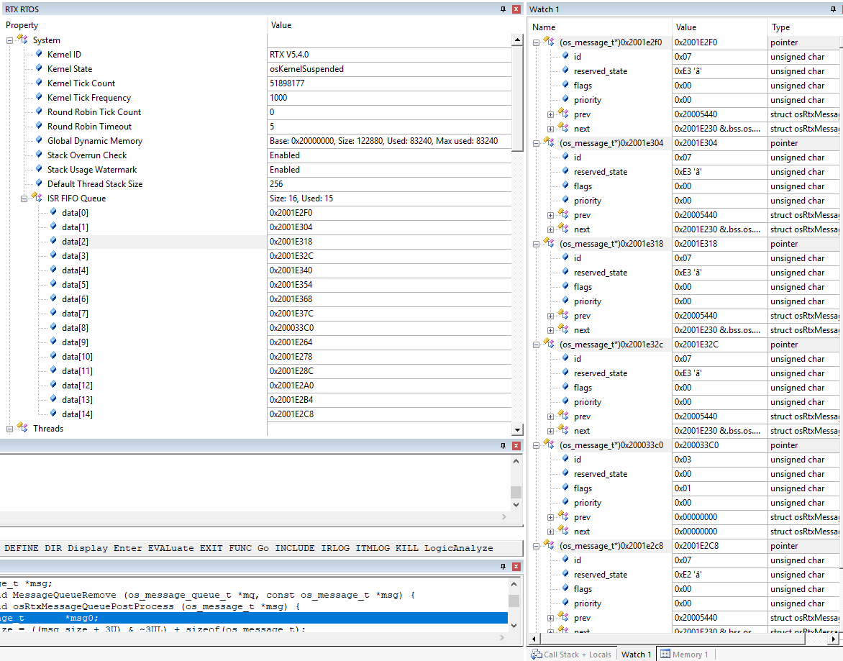
Task: Open the Memory 1 tab
Action: 684,654
